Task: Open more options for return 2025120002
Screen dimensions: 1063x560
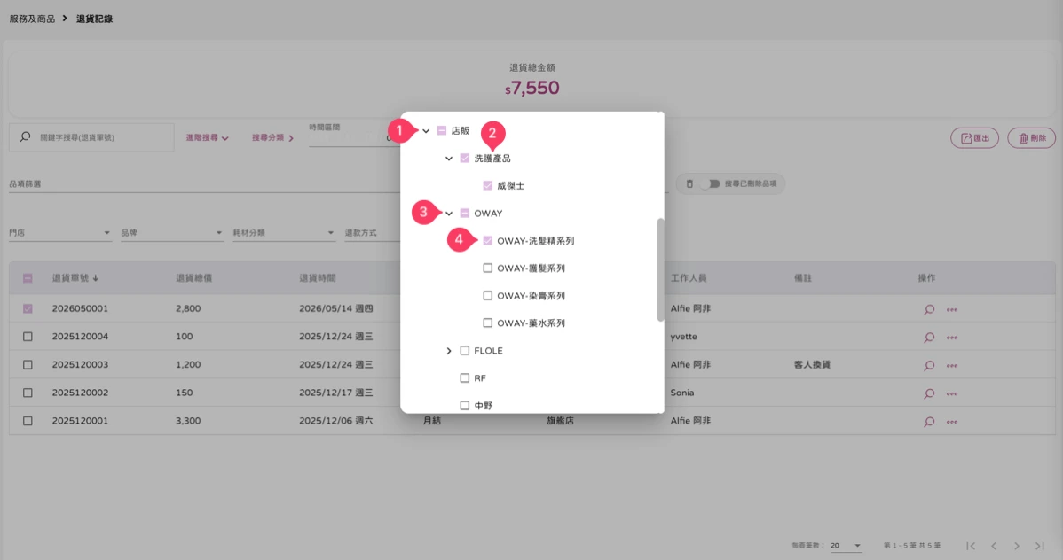Action: [952, 393]
